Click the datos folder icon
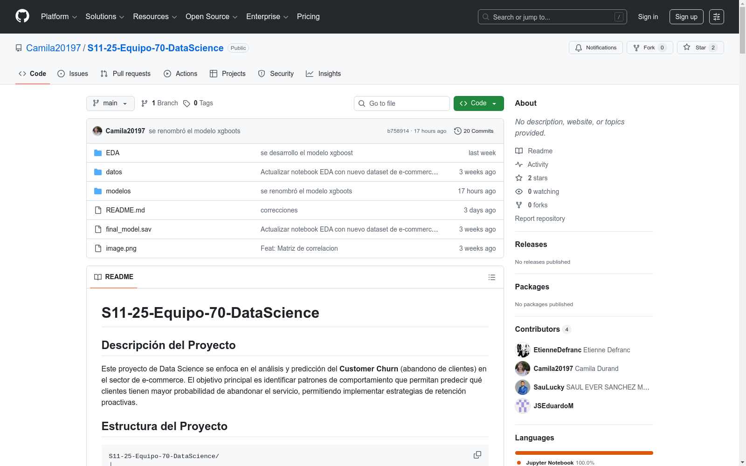 98,172
